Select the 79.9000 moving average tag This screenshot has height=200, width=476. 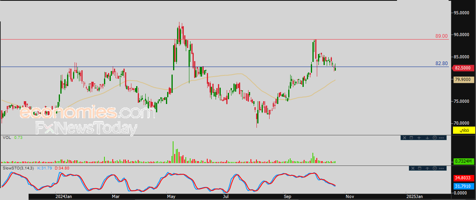tap(464, 79)
